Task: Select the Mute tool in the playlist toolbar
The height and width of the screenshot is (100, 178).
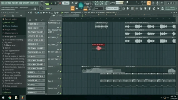Action: click(x=44, y=12)
